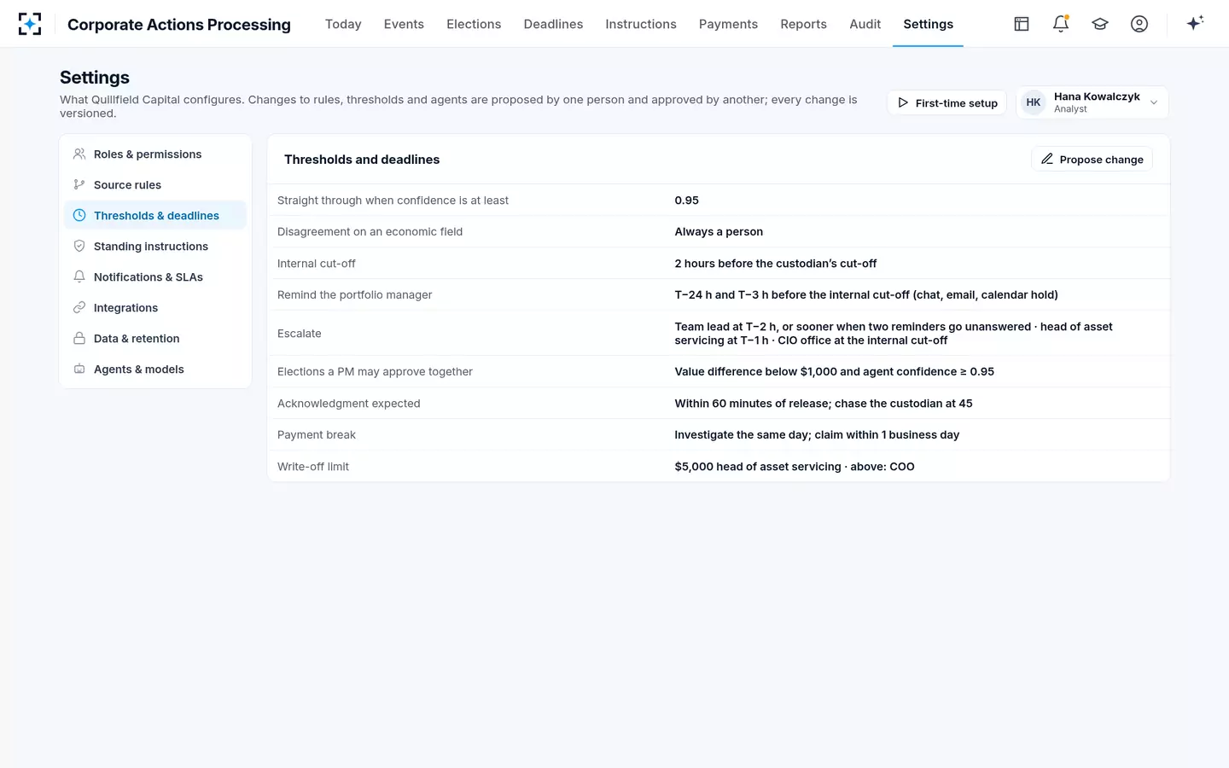Open the Reports tab
This screenshot has height=768, width=1229.
point(803,24)
